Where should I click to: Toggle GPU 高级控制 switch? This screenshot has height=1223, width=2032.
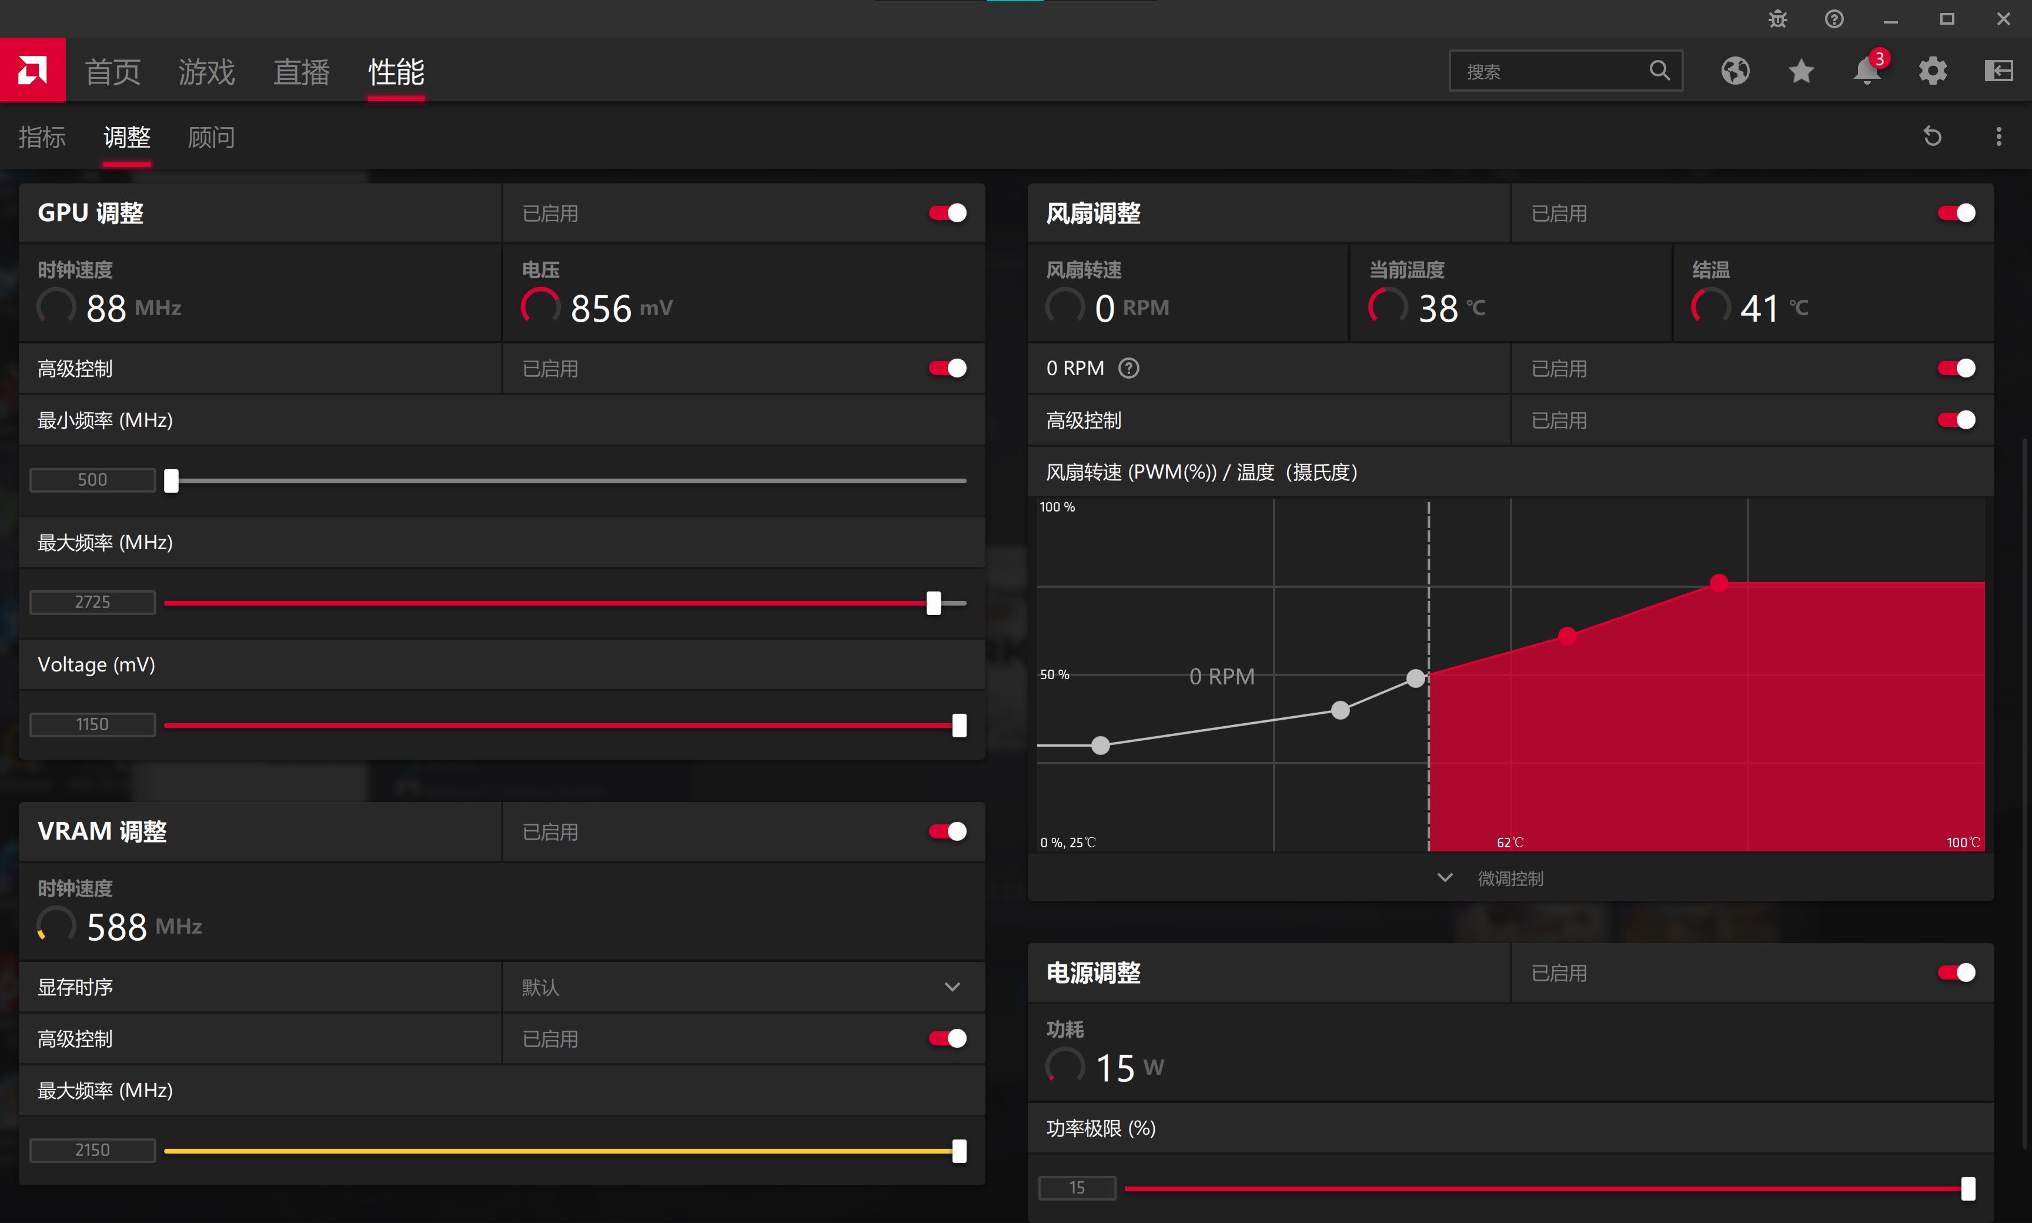pos(948,369)
